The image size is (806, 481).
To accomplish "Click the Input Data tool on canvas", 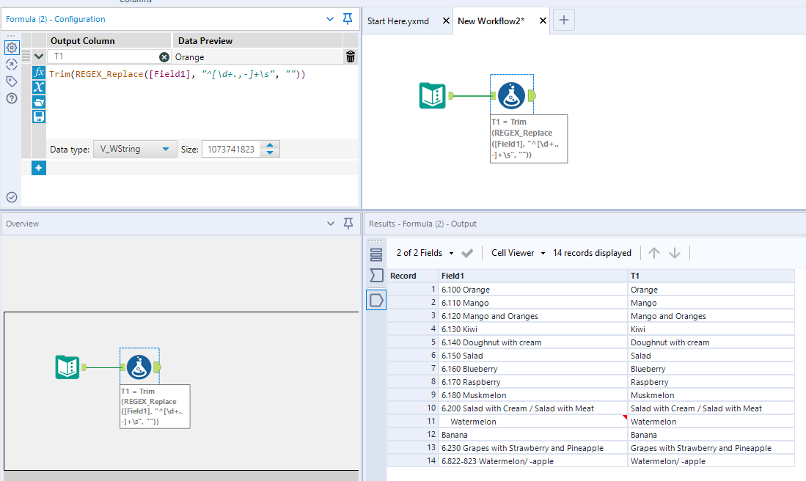I will point(433,95).
